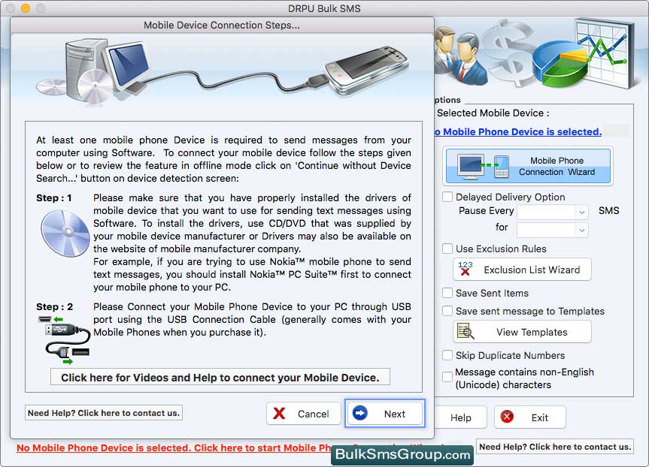Open 'Mobile Phone Device is selected' blue link
The image size is (649, 467).
point(518,131)
